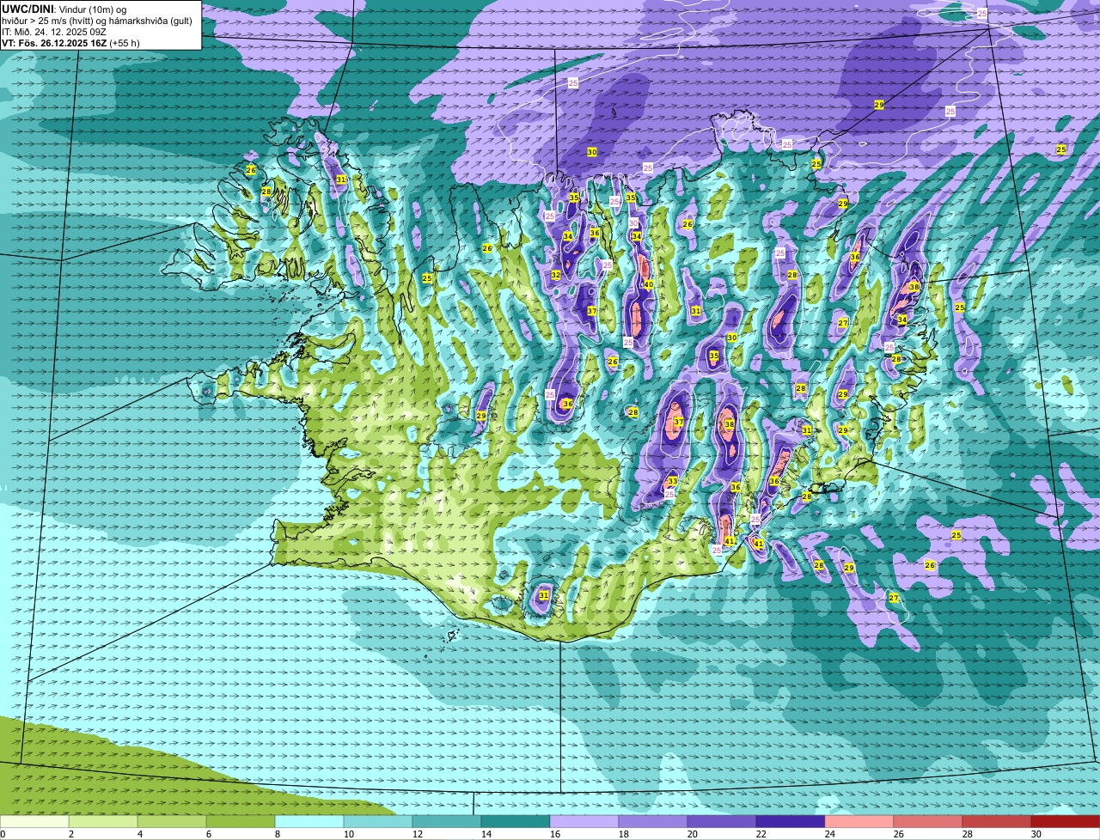This screenshot has height=840, width=1100.
Task: Pick the red 28–30 legend swatch
Action: [997, 821]
